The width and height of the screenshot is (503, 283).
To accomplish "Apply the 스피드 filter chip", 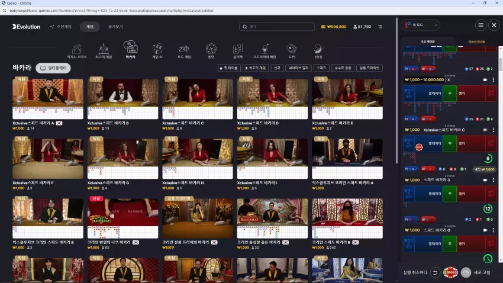I will coord(321,68).
